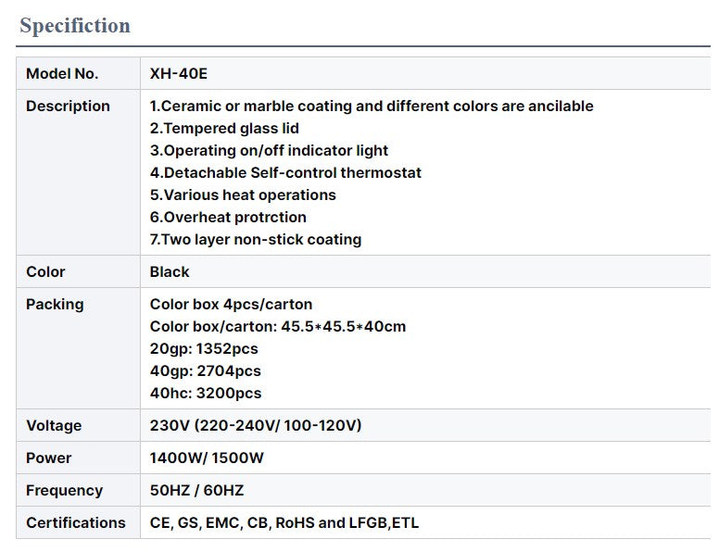
Task: Click the Specifiction heading
Action: [x=75, y=25]
